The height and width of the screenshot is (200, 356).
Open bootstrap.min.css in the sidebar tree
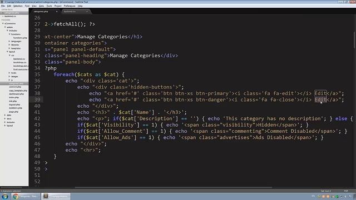(x=21, y=66)
